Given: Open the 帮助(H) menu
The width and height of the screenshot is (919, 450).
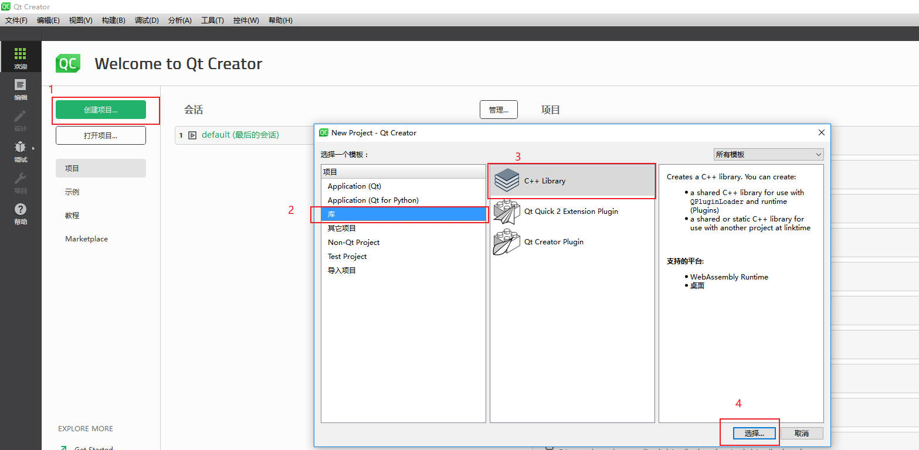Looking at the screenshot, I should pyautogui.click(x=280, y=20).
